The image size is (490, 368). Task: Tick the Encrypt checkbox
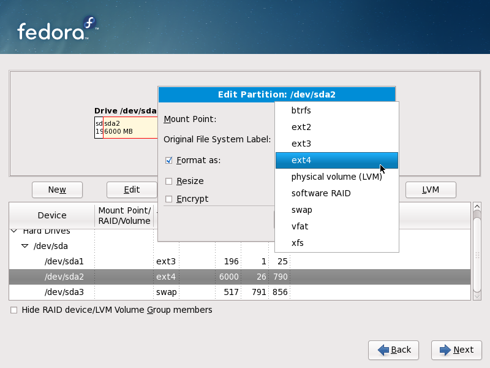[168, 199]
